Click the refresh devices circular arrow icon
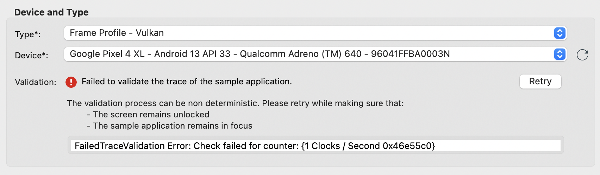This screenshot has height=175, width=600. click(582, 55)
